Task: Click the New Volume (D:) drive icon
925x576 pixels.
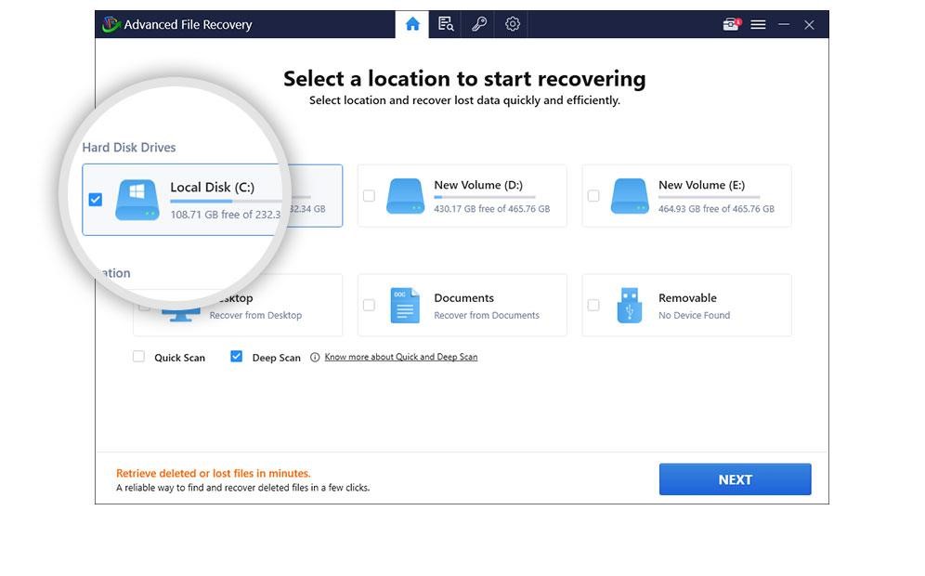Action: [404, 196]
